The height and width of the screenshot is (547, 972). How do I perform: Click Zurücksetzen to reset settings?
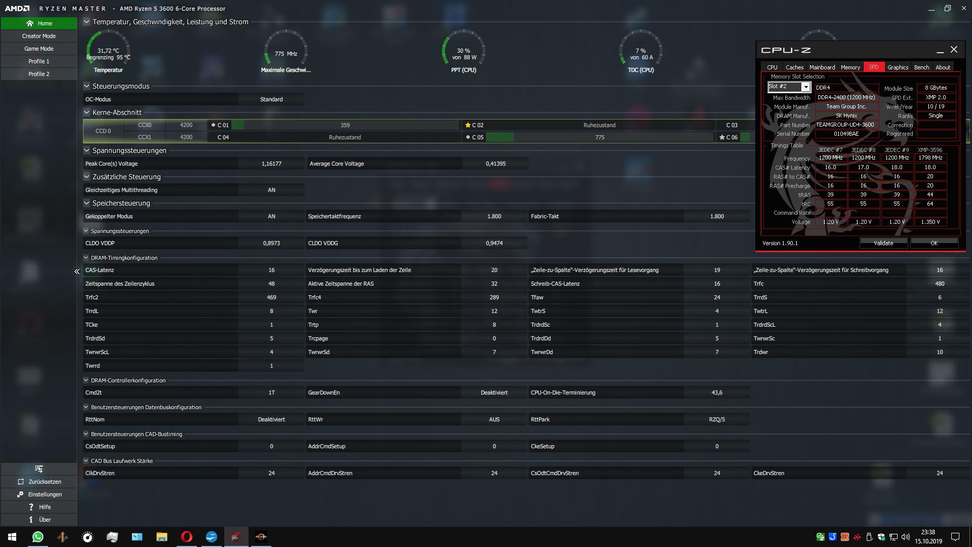tap(39, 482)
